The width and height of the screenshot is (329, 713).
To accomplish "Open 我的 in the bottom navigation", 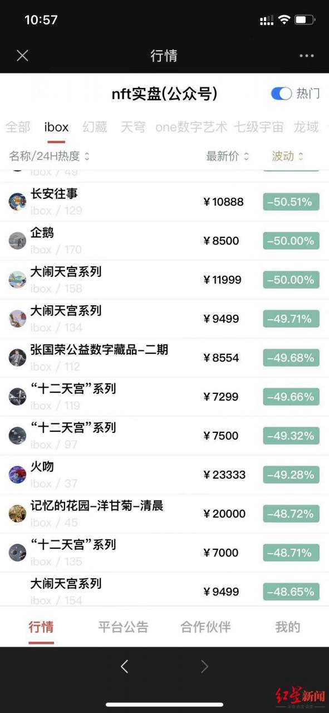I will [x=286, y=627].
